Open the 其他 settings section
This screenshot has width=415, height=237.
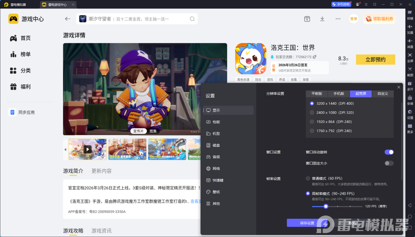[x=228, y=204]
